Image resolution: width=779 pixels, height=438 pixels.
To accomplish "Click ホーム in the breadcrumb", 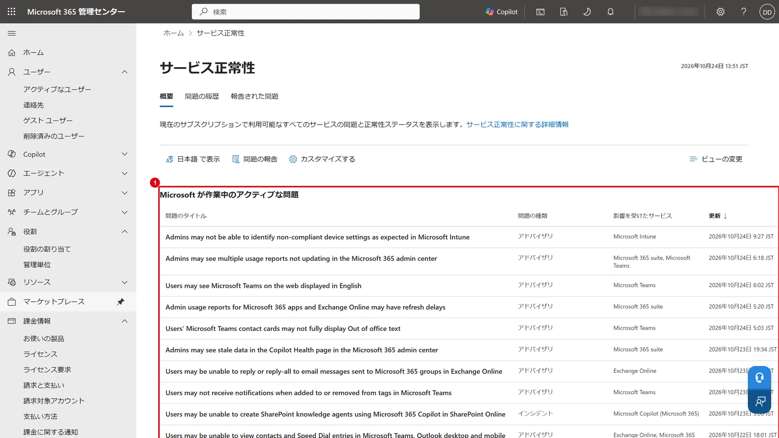I will 173,33.
